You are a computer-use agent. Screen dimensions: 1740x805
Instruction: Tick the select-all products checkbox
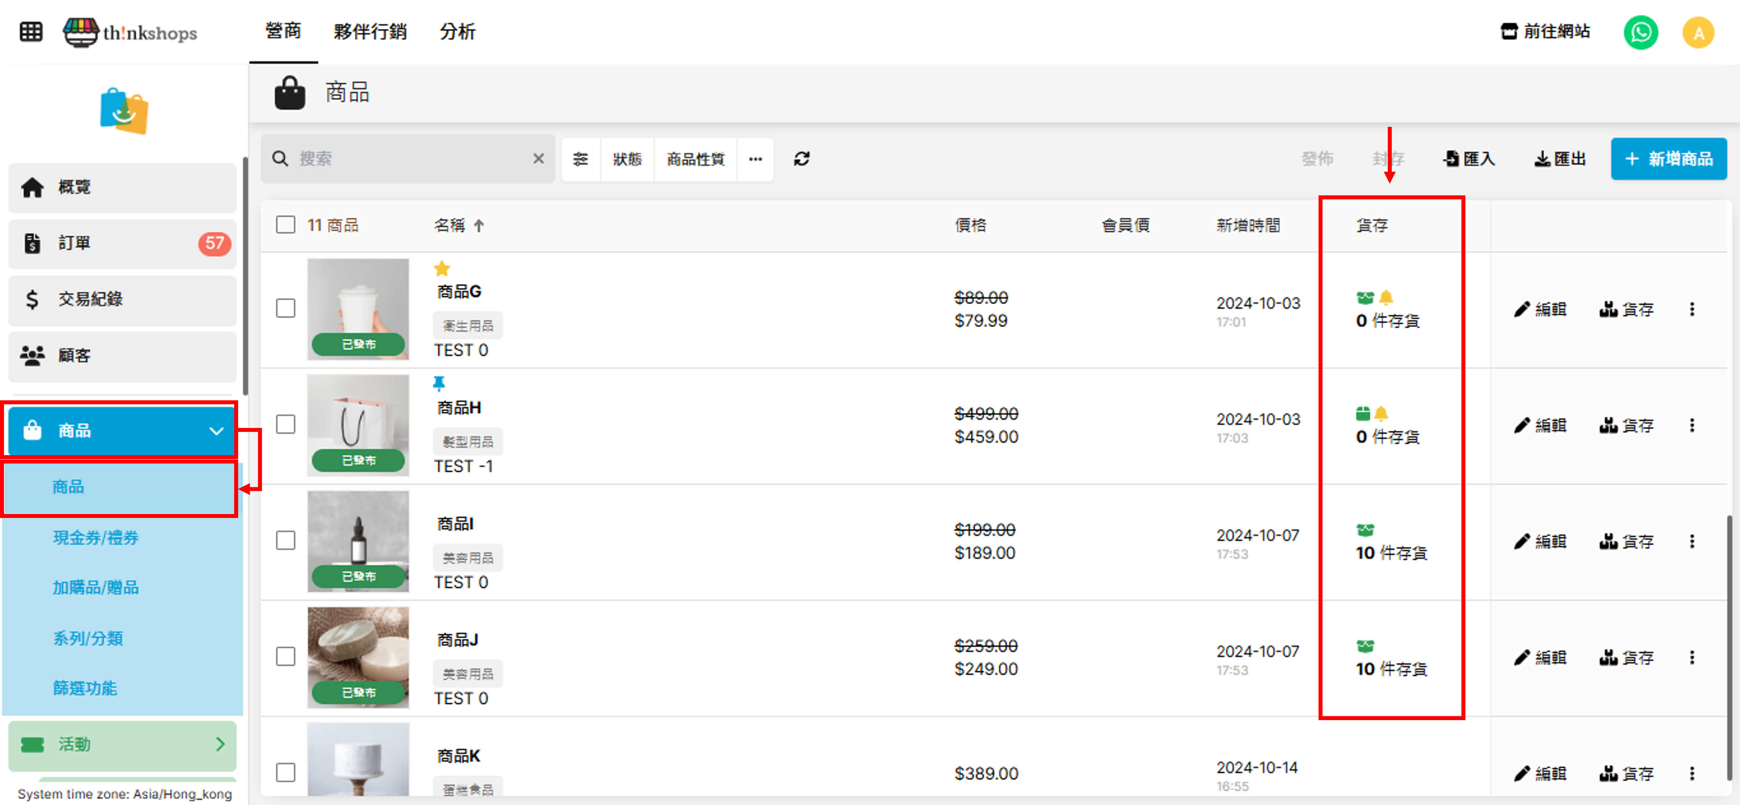pyautogui.click(x=286, y=224)
